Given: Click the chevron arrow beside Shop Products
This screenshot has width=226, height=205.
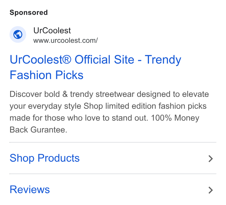Looking at the screenshot, I should click(x=211, y=159).
